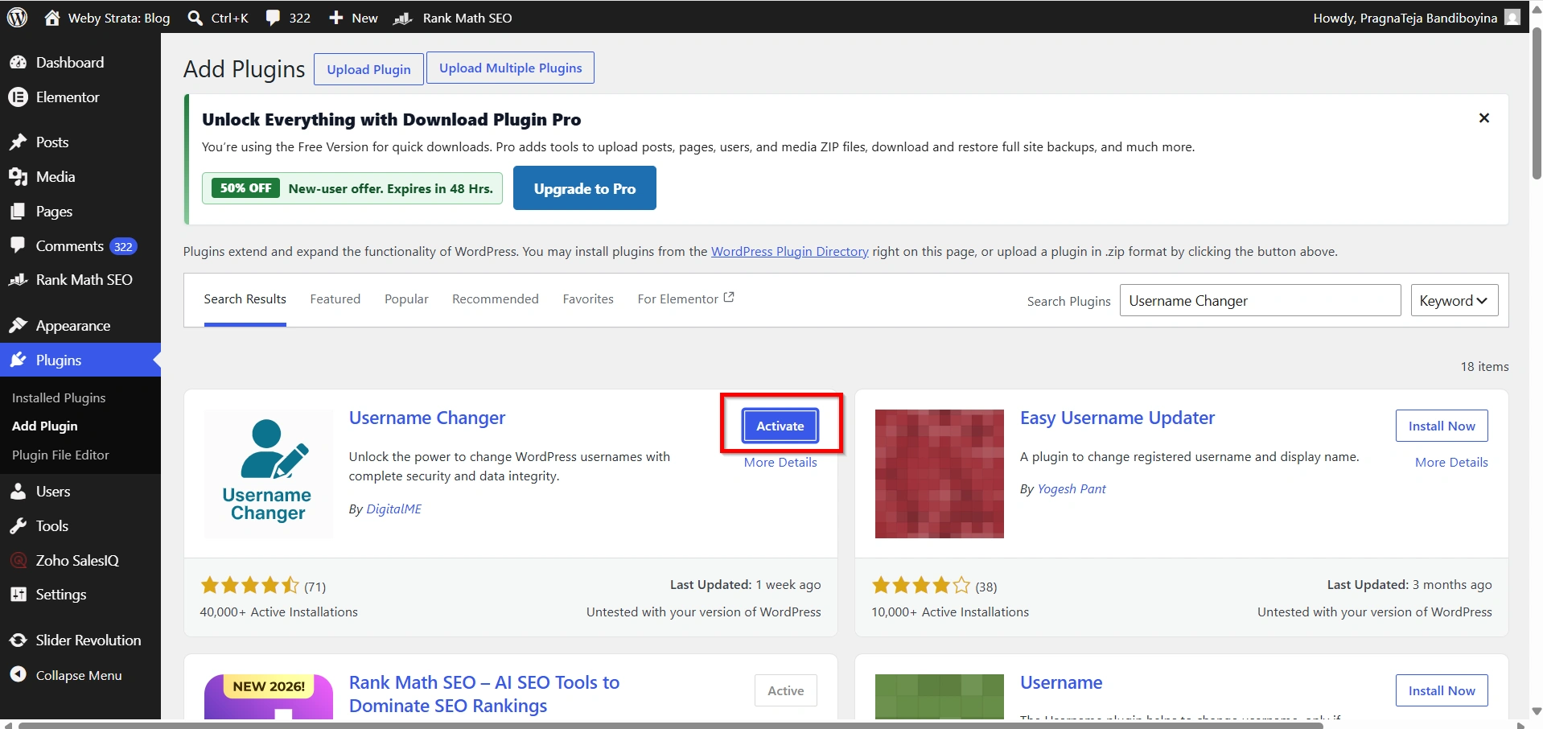Switch to the Recommended tab
The height and width of the screenshot is (729, 1543).
point(495,299)
